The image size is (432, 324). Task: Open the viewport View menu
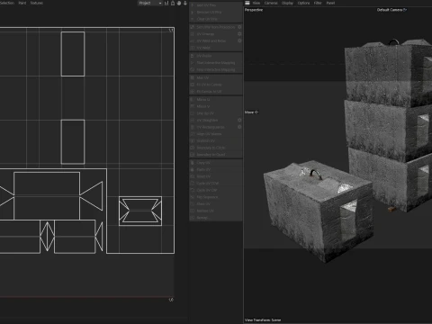click(256, 3)
